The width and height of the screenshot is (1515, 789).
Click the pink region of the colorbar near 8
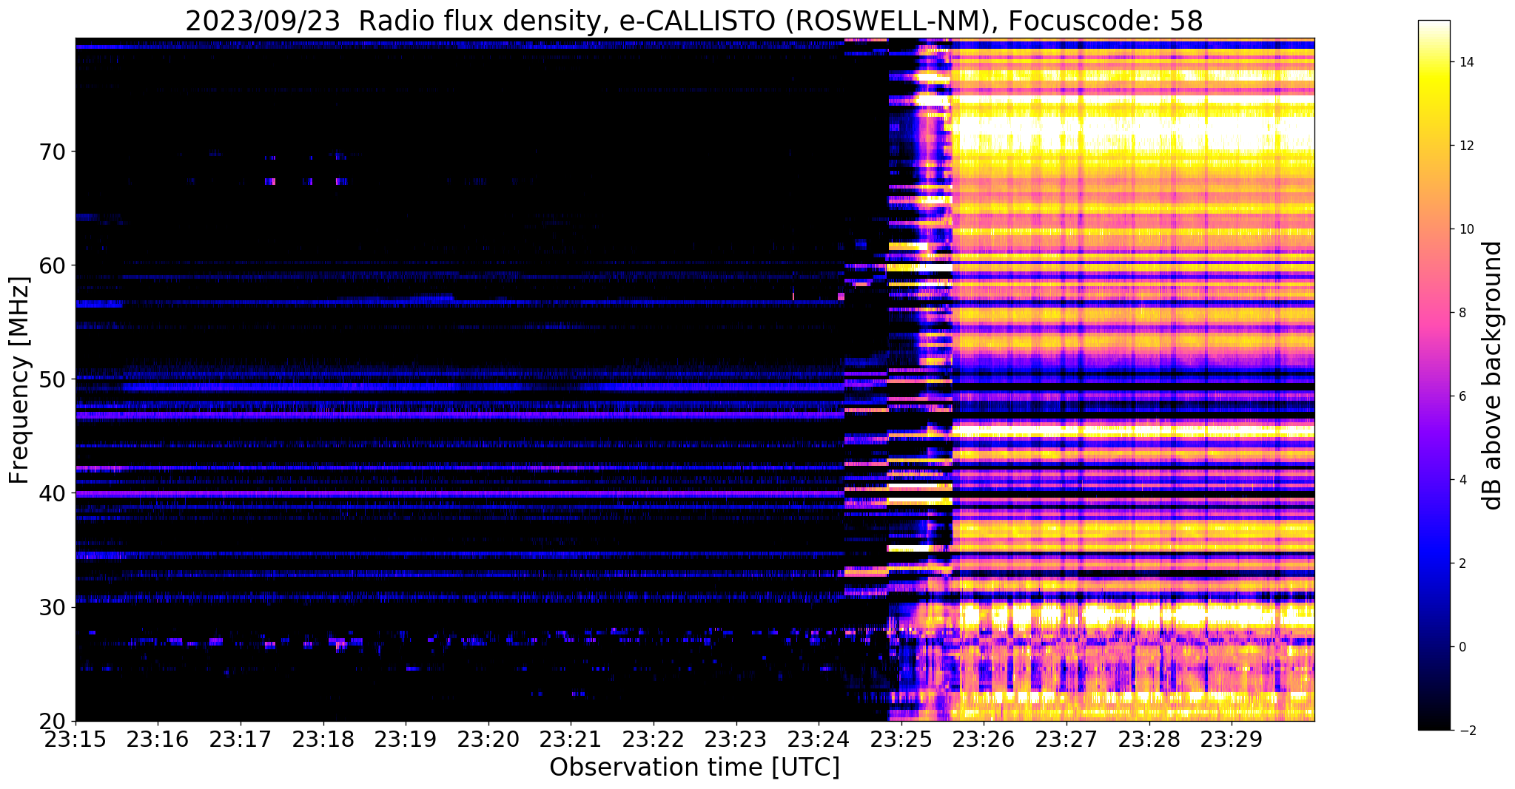(x=1434, y=313)
